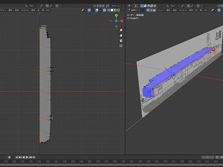Select the pan hand icon in left viewport
223x167 pixels.
[121, 35]
